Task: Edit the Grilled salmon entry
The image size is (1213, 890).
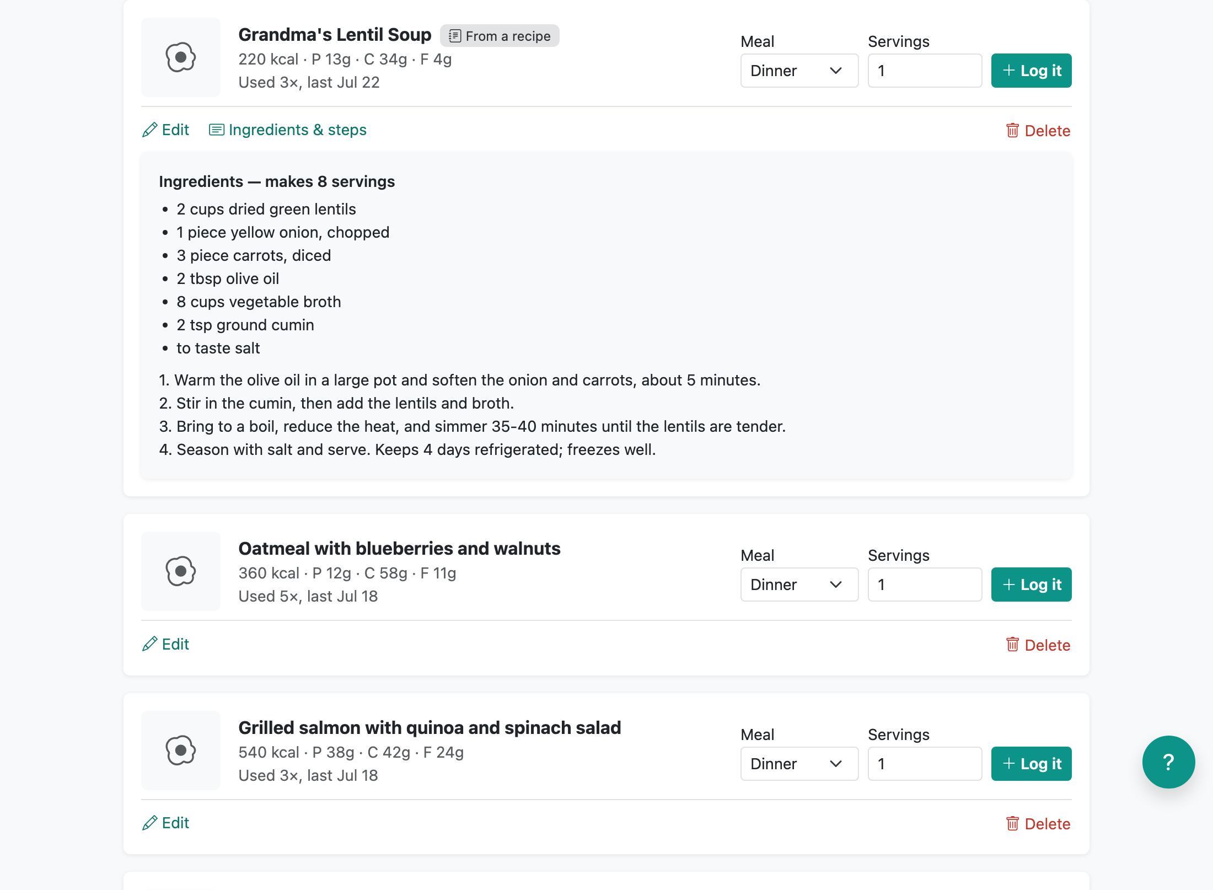Action: click(165, 823)
